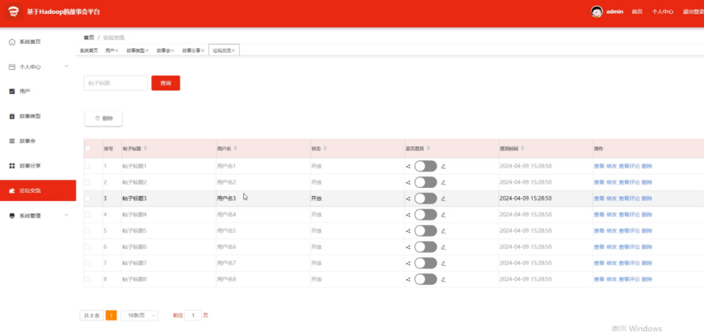
Task: Sort by the 置顶时间 column arrows
Action: point(523,148)
